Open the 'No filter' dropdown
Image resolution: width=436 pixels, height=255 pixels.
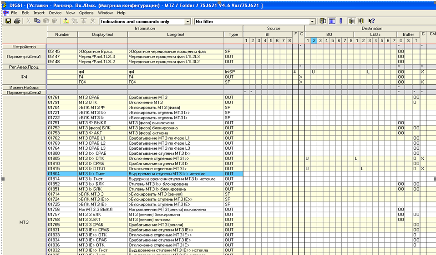(312, 22)
